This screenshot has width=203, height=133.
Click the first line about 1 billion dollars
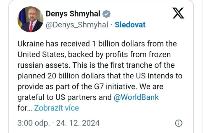pos(97,44)
